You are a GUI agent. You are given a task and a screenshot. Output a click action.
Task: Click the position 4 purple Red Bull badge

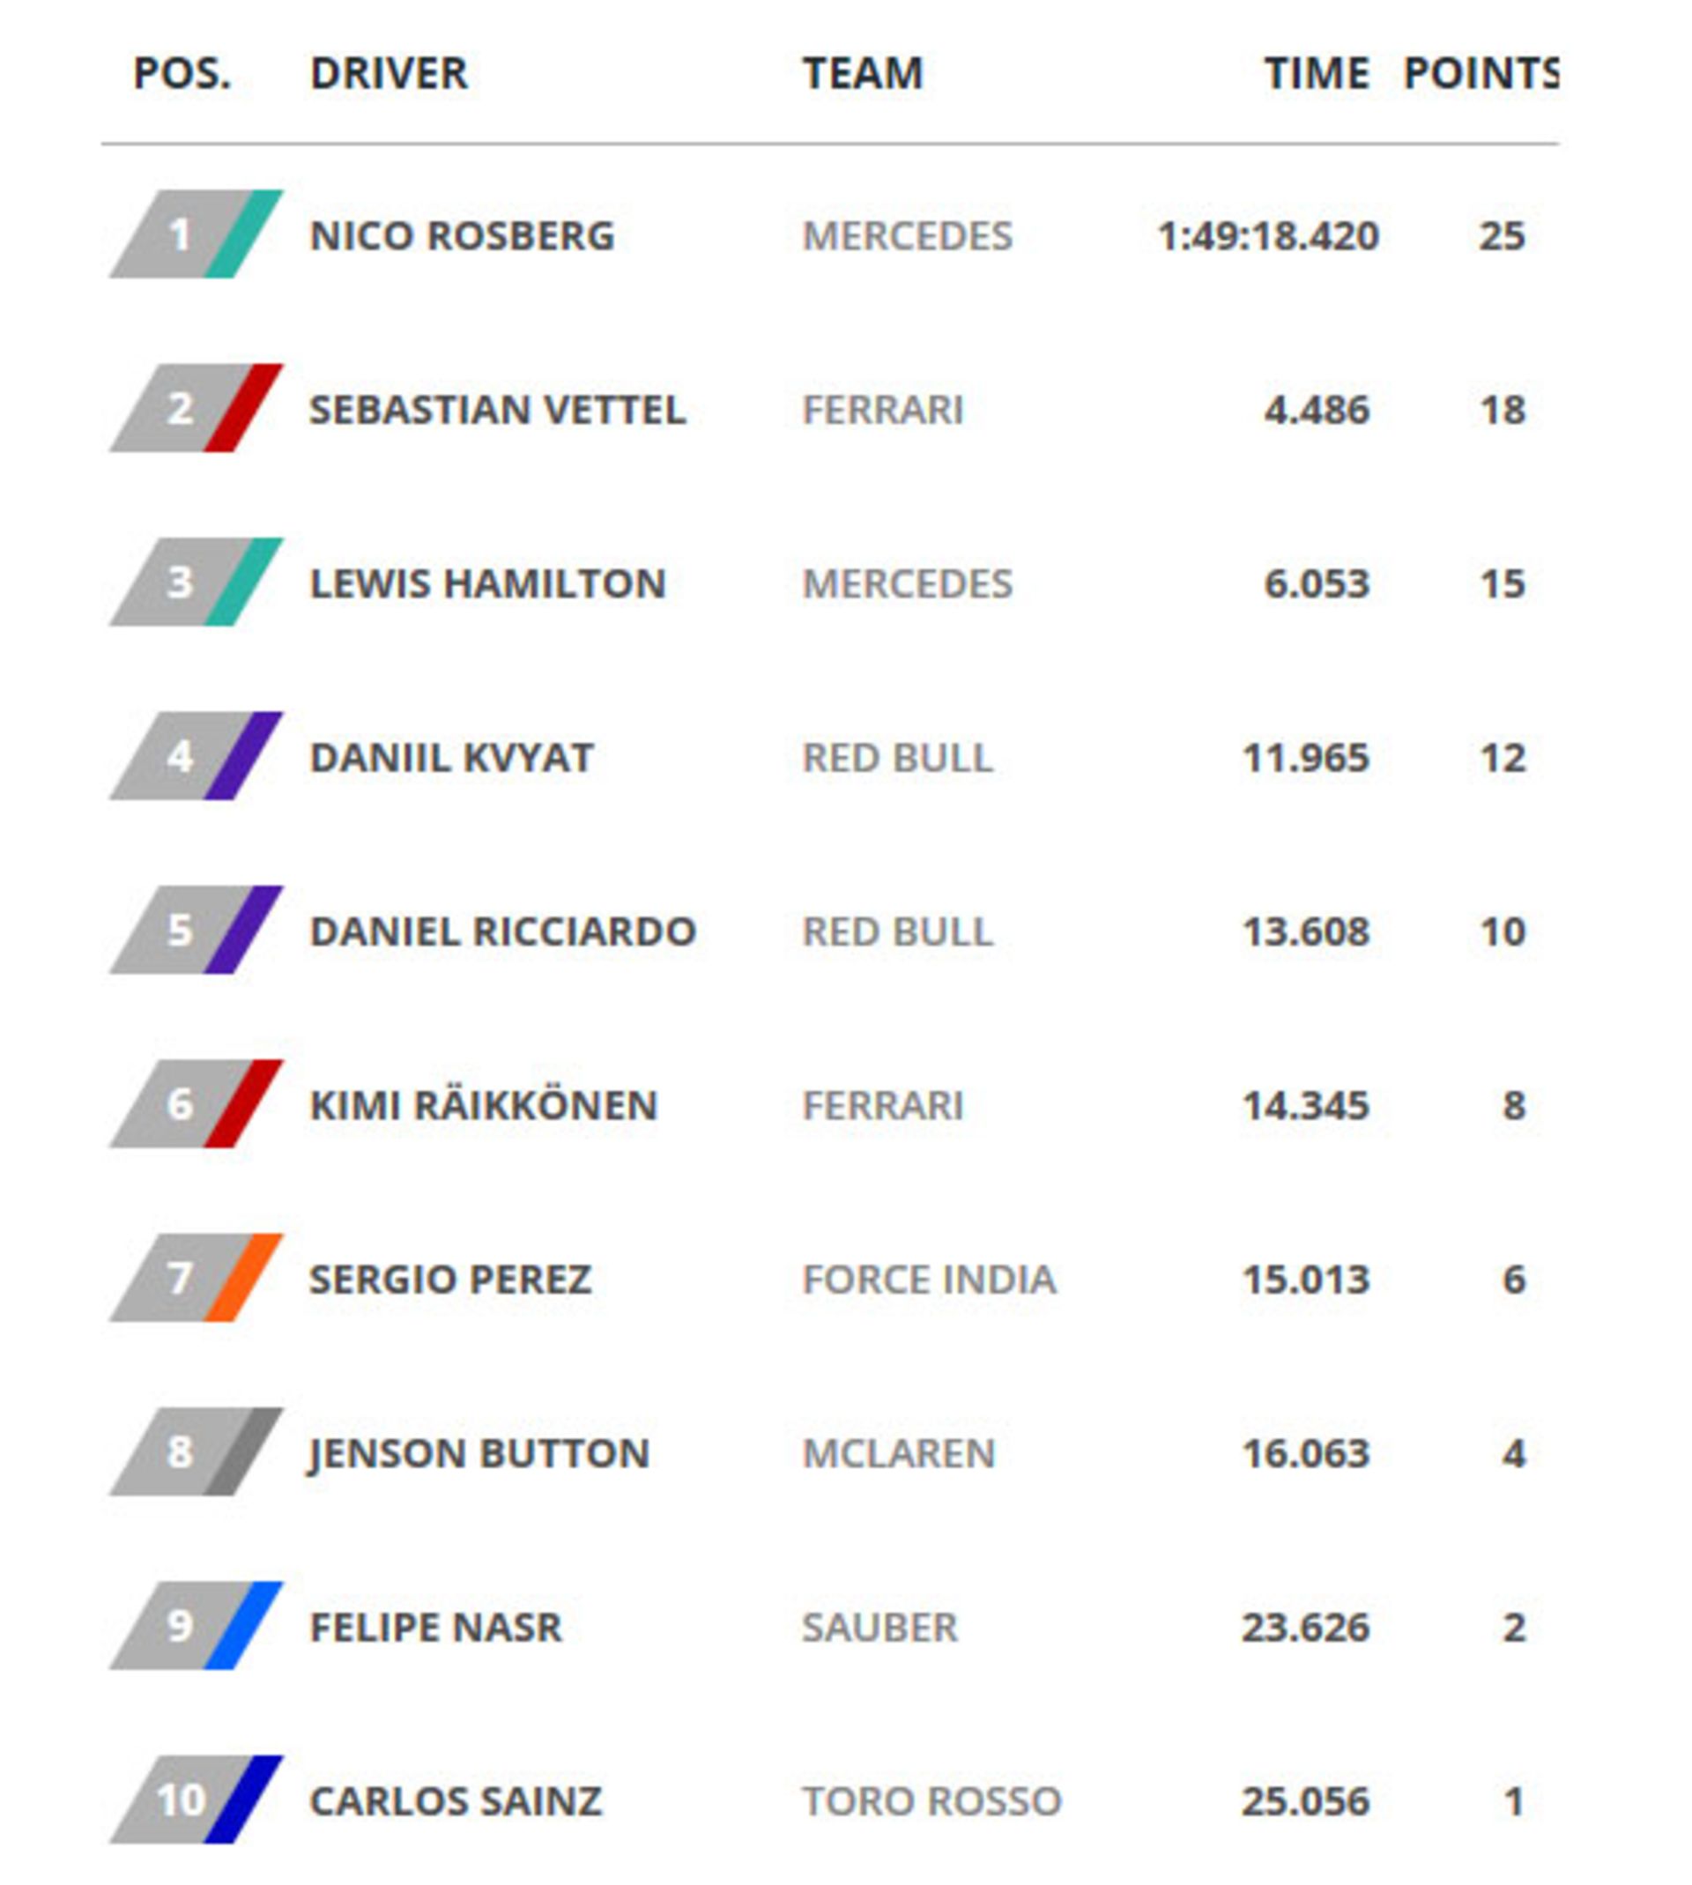197,757
